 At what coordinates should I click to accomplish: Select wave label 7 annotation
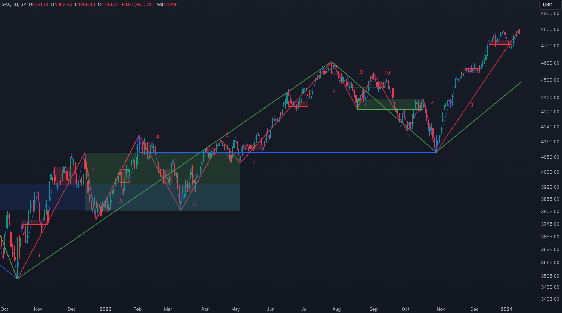click(254, 162)
